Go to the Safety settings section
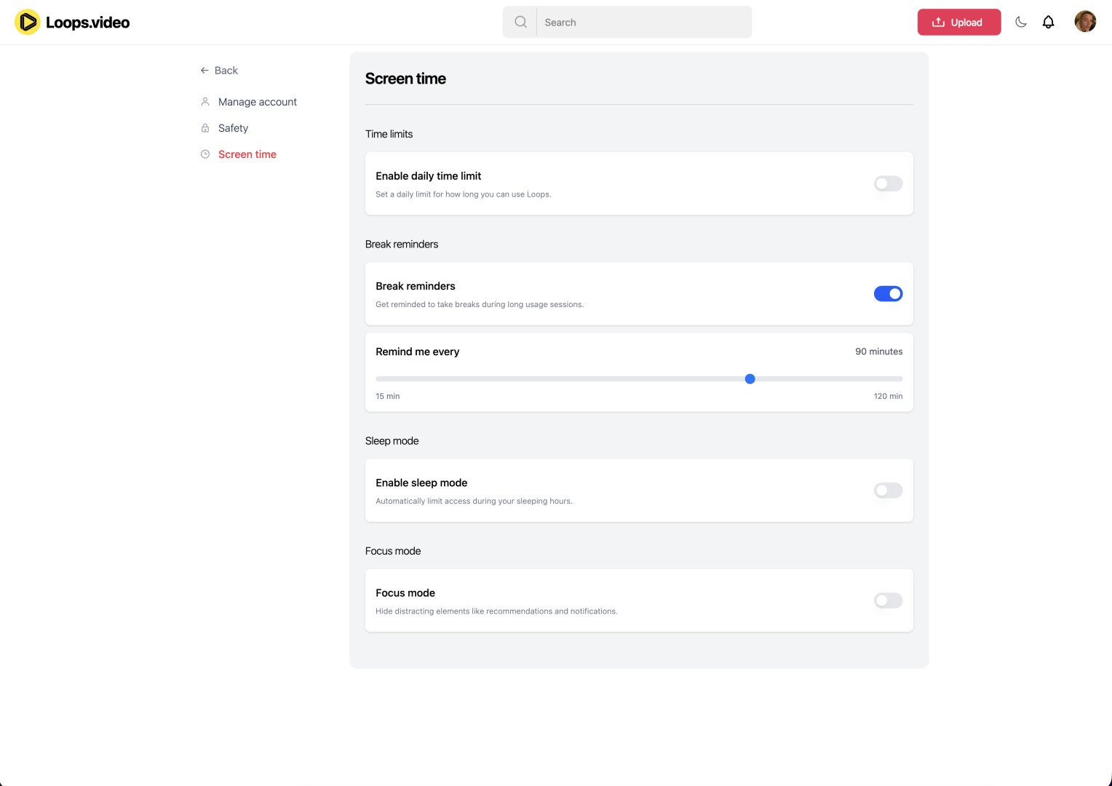Viewport: 1112px width, 786px height. point(233,128)
